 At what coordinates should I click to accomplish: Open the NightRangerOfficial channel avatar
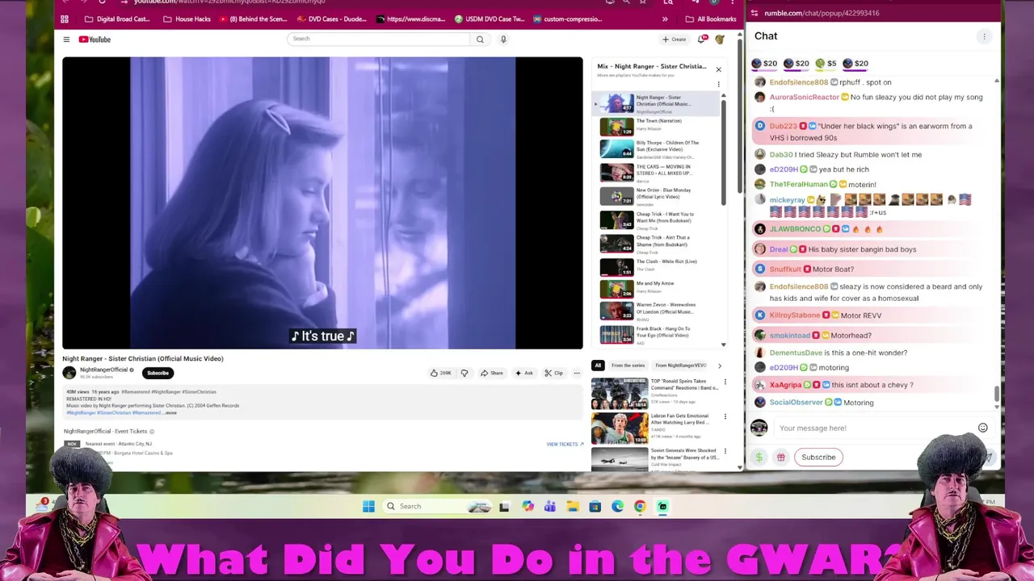click(x=69, y=372)
